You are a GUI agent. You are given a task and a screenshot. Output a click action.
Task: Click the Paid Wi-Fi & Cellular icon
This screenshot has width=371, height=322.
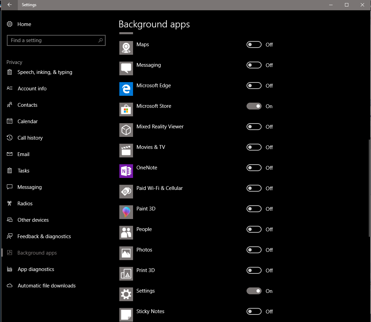[x=126, y=192]
